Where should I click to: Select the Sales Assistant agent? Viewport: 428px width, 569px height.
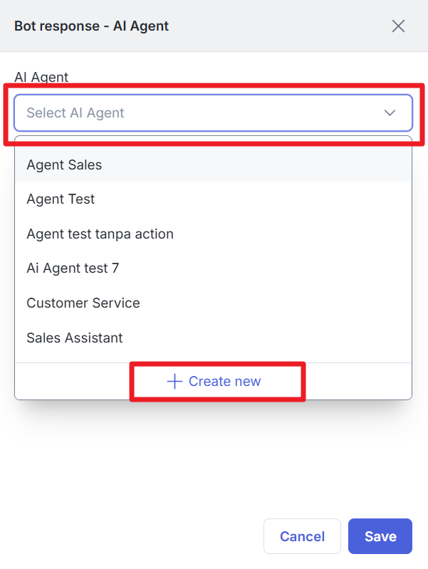pyautogui.click(x=75, y=338)
